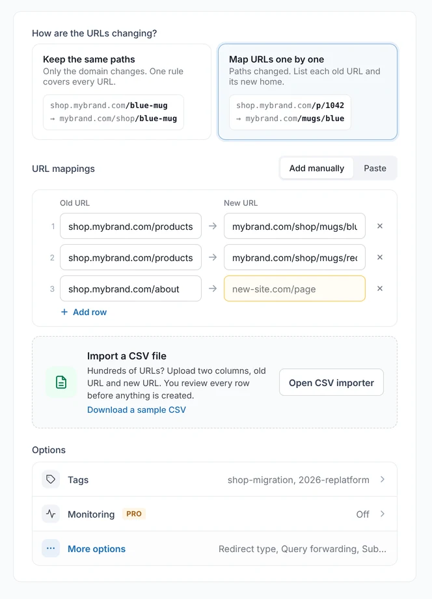This screenshot has width=432, height=599.
Task: Click the "URL mappings" heading
Action: click(63, 169)
